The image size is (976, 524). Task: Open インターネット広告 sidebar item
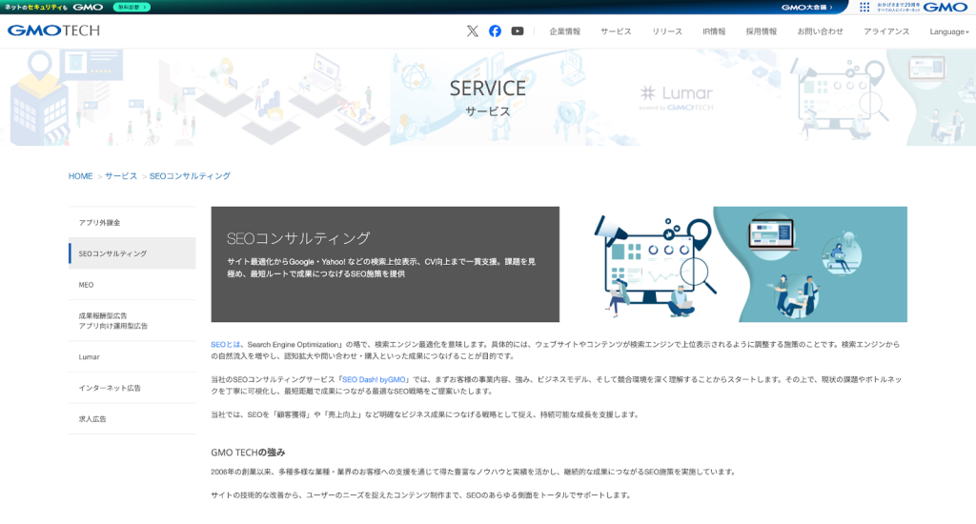110,388
